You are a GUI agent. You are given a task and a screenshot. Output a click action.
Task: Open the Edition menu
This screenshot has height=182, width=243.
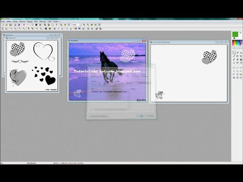[9, 21]
